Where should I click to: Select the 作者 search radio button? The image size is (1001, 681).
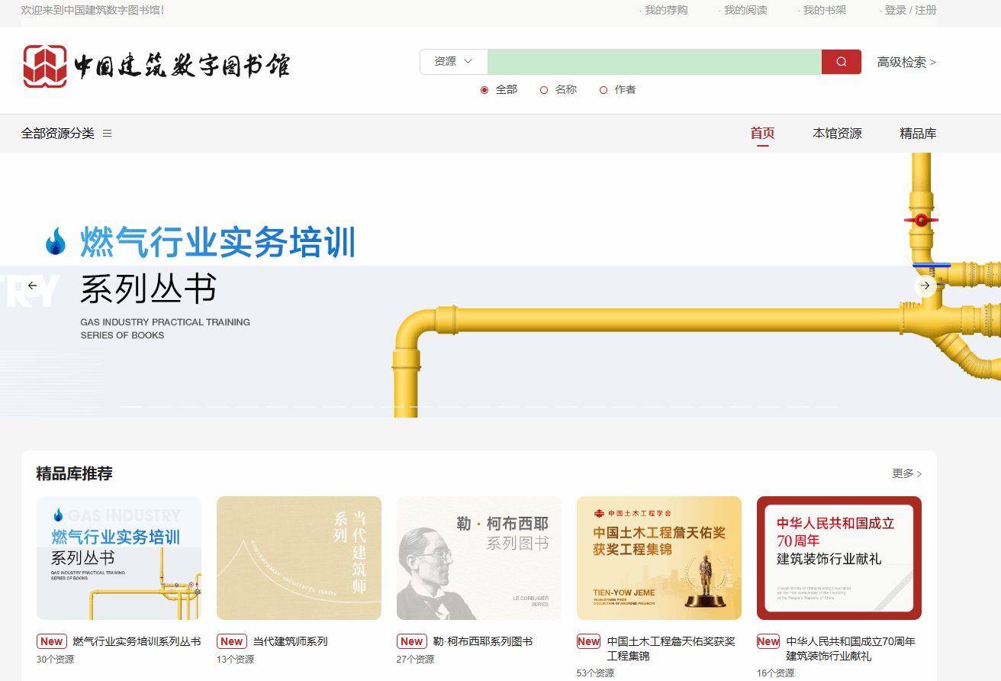[x=603, y=90]
